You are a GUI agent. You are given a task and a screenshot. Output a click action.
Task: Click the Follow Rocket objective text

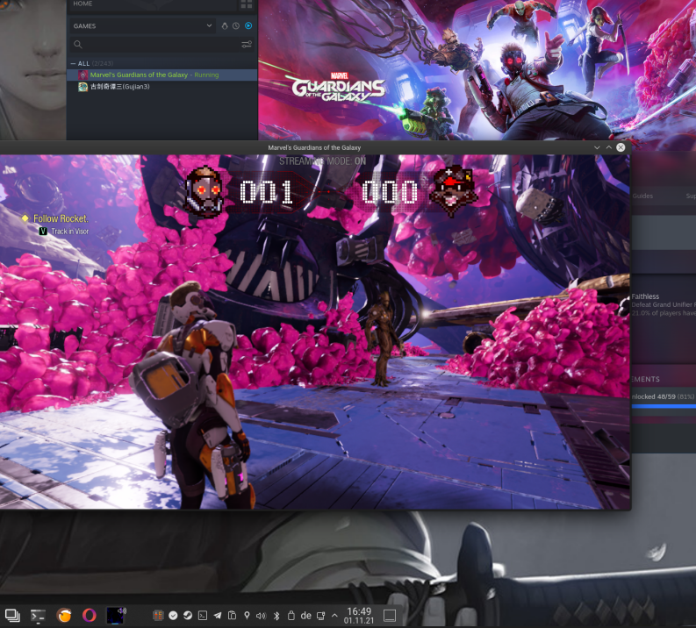click(x=61, y=218)
